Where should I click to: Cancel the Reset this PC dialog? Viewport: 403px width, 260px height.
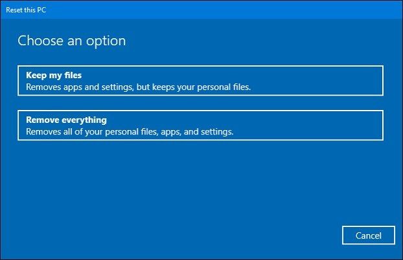pos(369,235)
